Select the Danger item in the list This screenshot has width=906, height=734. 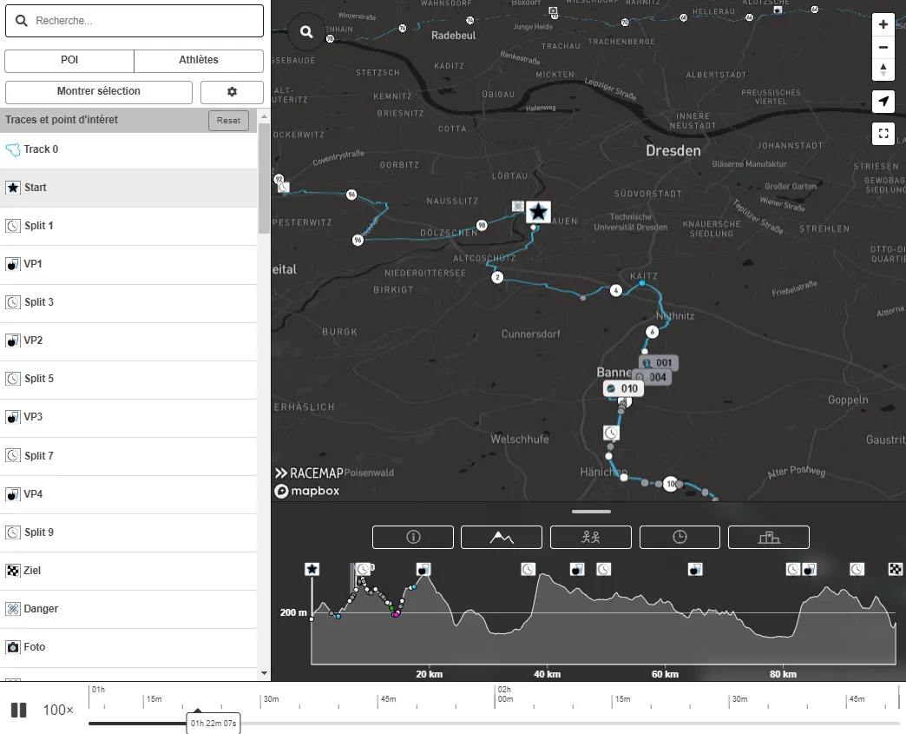click(x=128, y=609)
